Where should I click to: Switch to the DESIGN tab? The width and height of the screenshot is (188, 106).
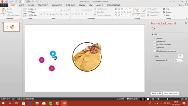[x=31, y=5]
